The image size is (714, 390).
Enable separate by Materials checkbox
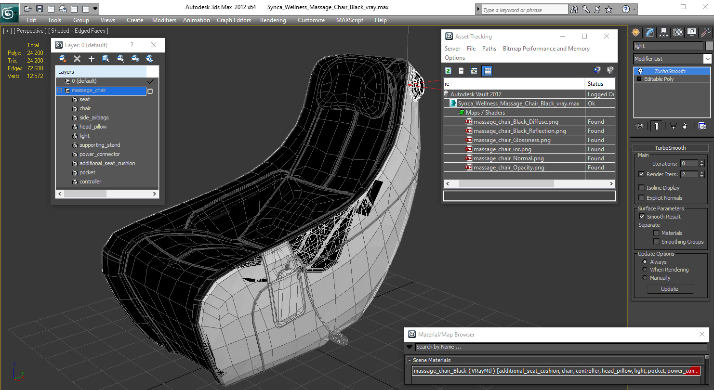click(656, 233)
